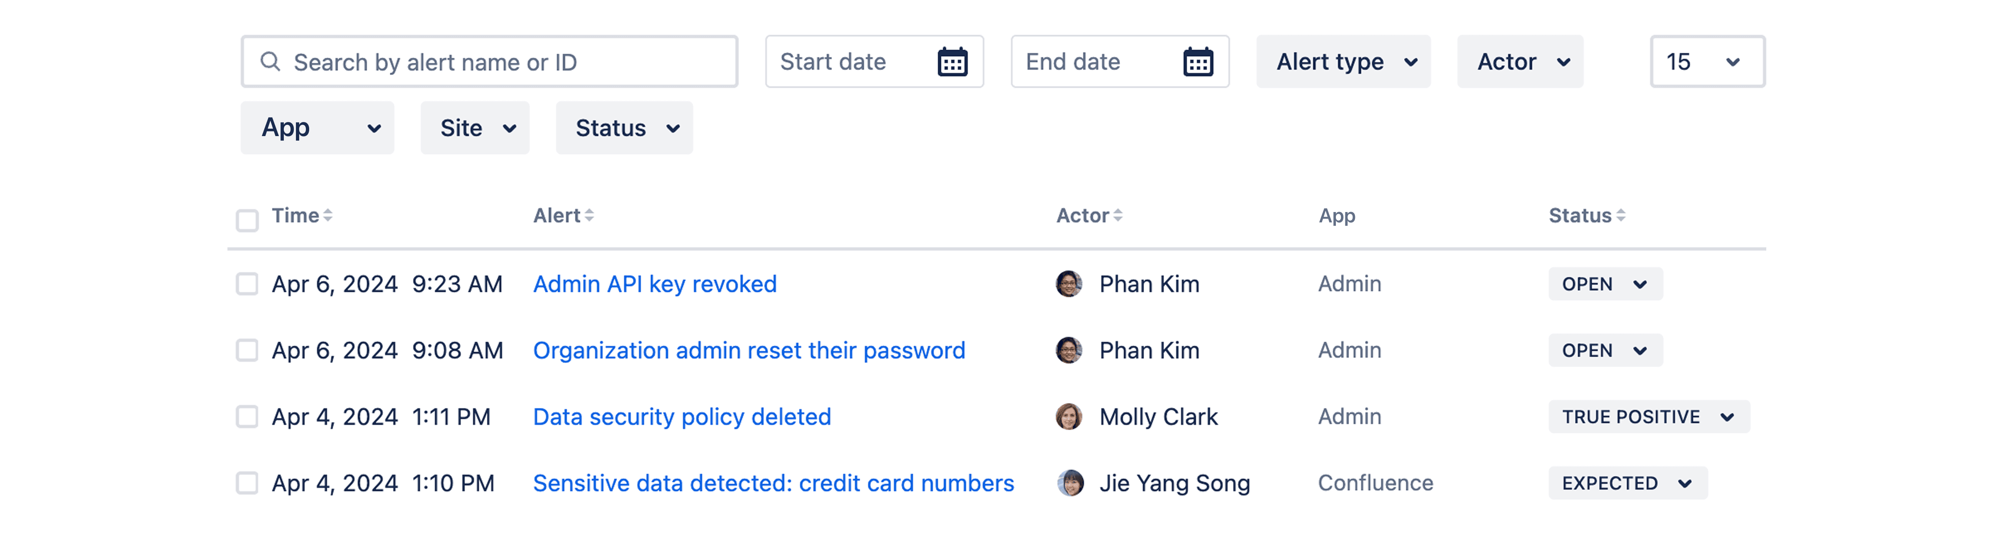Screen dimensions: 1992x551
Task: Click the search magnifier icon
Action: [270, 61]
